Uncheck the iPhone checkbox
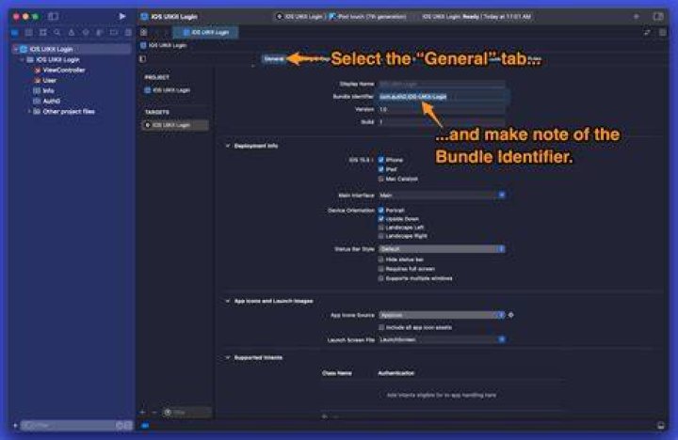 tap(381, 160)
